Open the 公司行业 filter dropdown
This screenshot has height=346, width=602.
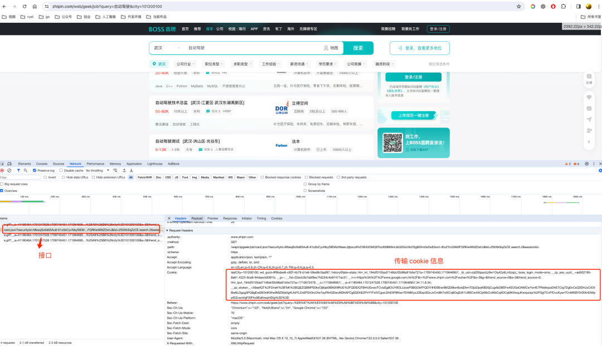(x=186, y=64)
